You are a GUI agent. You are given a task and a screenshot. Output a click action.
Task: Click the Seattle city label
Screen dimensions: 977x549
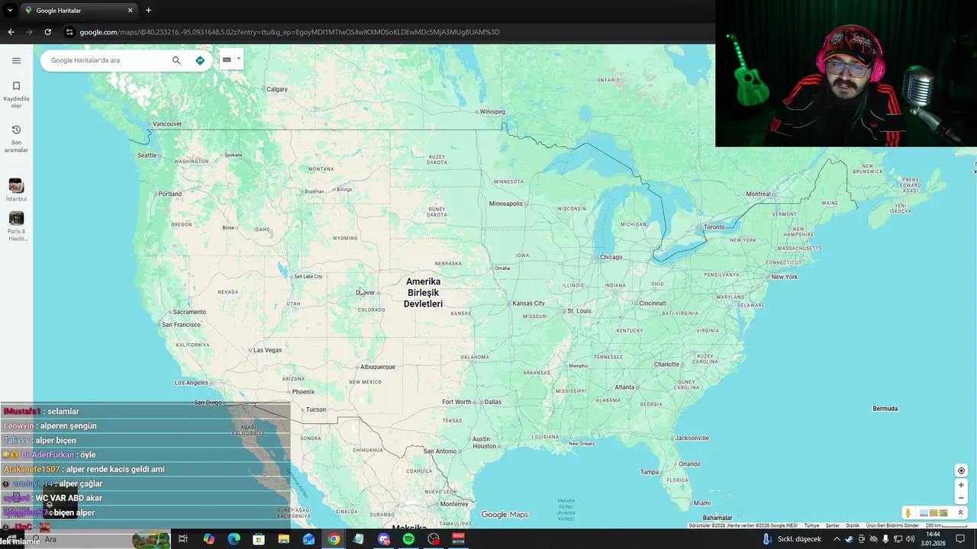click(x=147, y=155)
